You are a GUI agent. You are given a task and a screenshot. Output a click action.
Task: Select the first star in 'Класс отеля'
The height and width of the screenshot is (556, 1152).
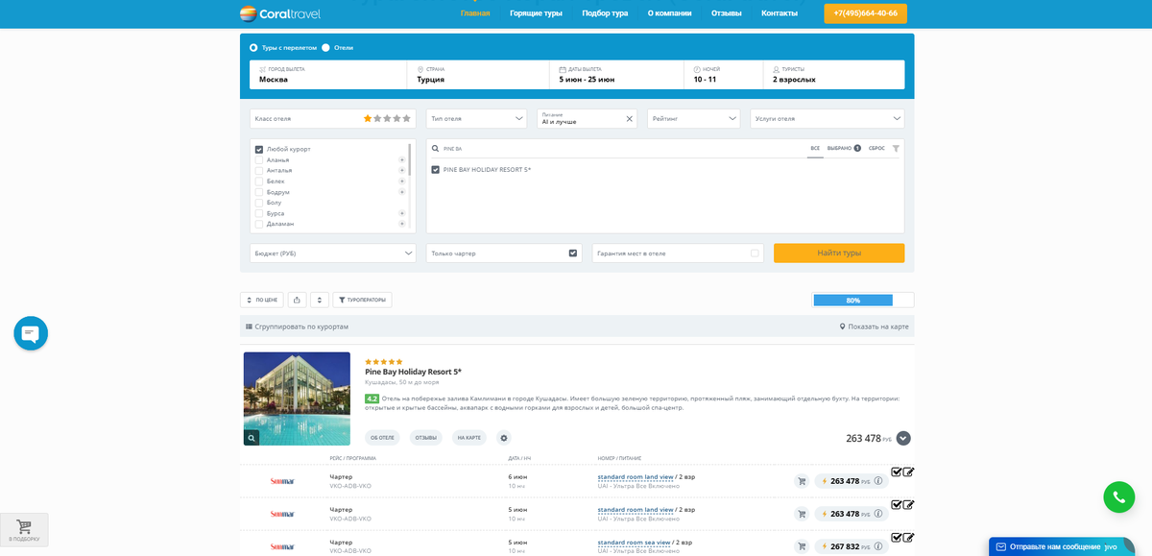point(368,118)
